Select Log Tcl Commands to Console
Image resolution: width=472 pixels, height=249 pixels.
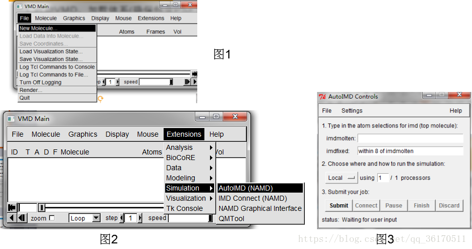tap(57, 67)
